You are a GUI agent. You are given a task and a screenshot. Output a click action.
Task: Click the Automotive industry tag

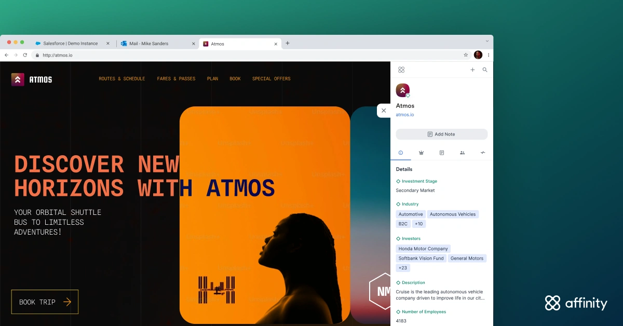[x=411, y=214]
